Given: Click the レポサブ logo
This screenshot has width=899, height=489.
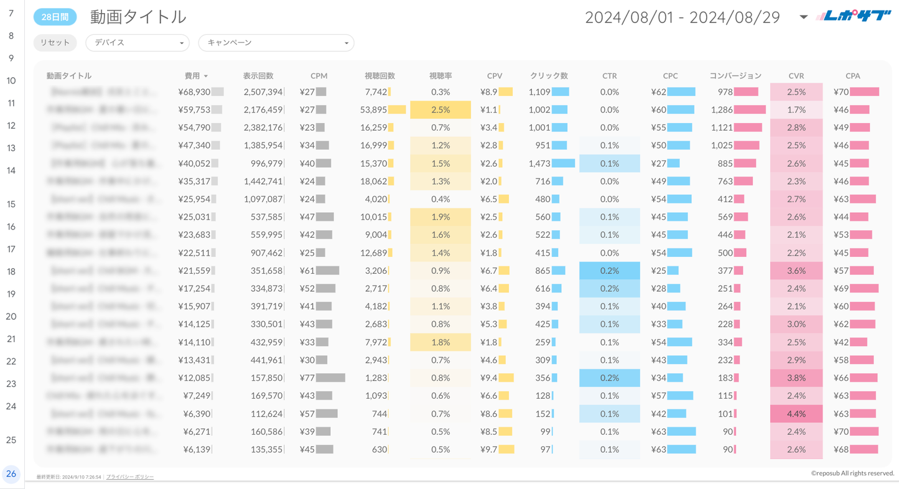Looking at the screenshot, I should (x=854, y=17).
